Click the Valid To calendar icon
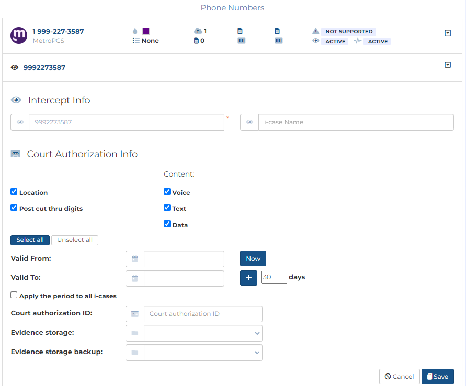Viewport: 466px width, 386px height. tap(135, 278)
